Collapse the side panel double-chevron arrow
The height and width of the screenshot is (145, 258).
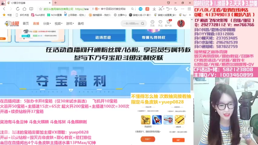pos(188,69)
